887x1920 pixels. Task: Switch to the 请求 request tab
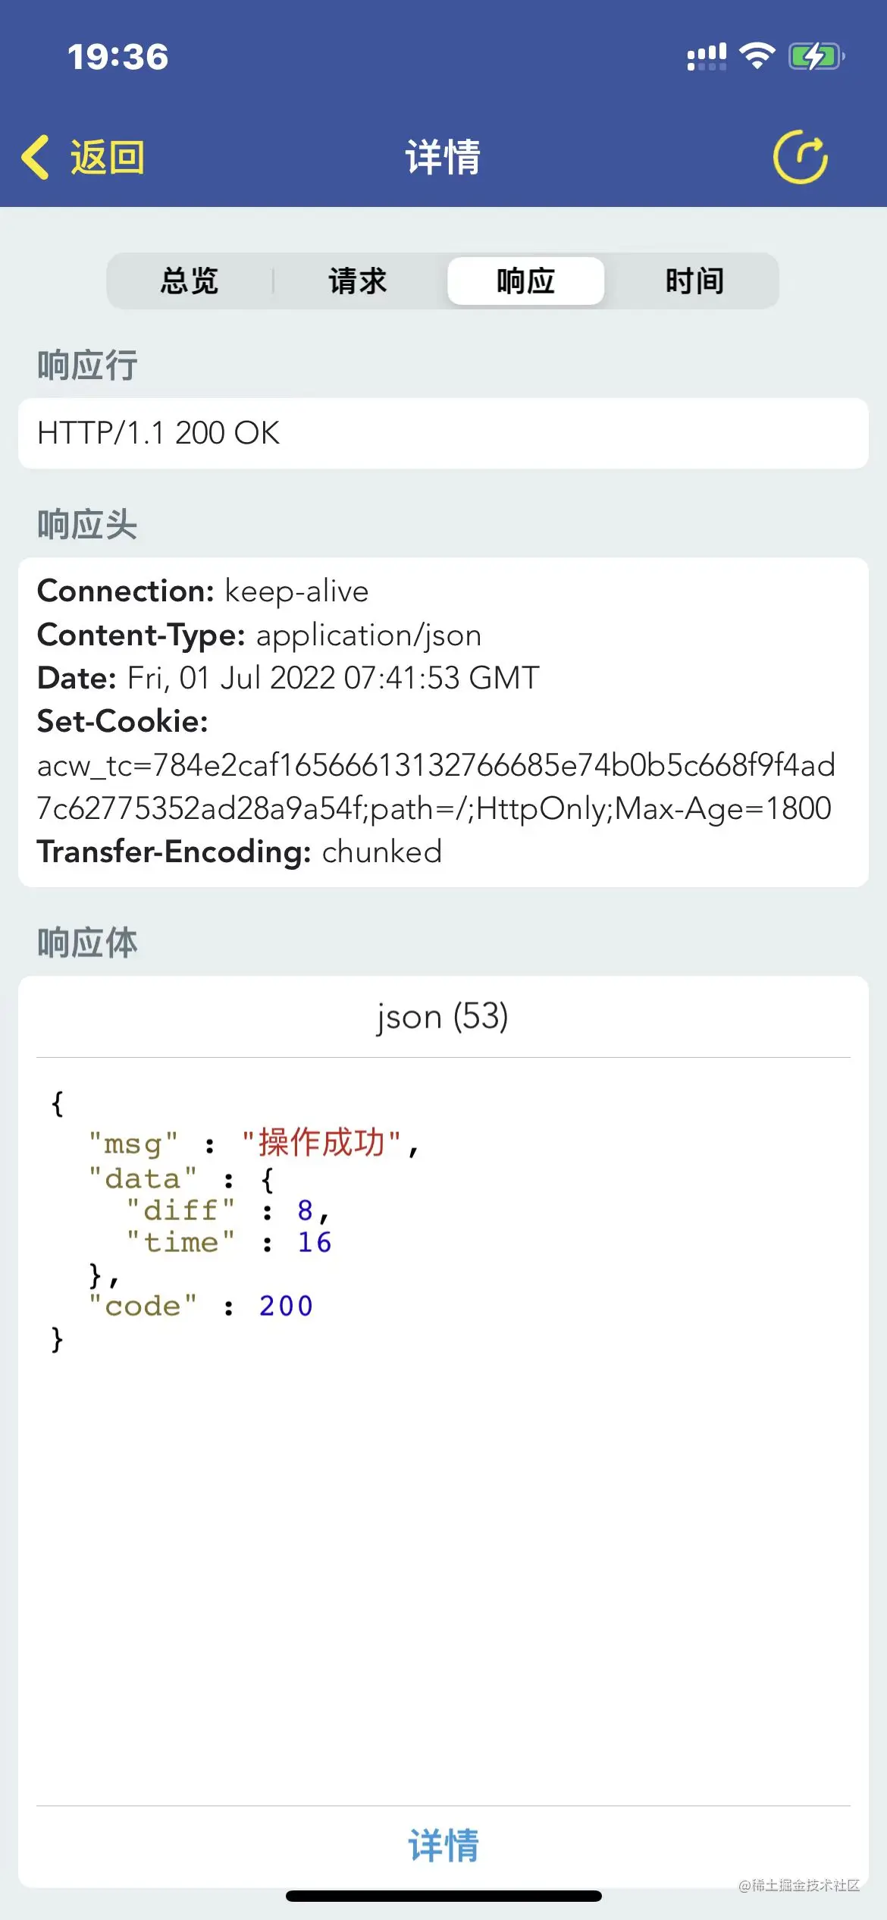point(358,281)
